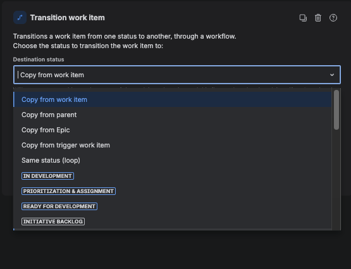The height and width of the screenshot is (269, 351).
Task: Delete the action with the trash icon
Action: pos(318,18)
